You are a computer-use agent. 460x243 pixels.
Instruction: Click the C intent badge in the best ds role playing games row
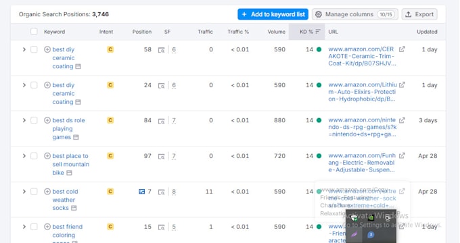point(110,120)
